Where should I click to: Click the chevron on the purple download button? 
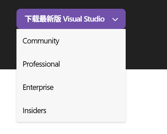pyautogui.click(x=115, y=20)
